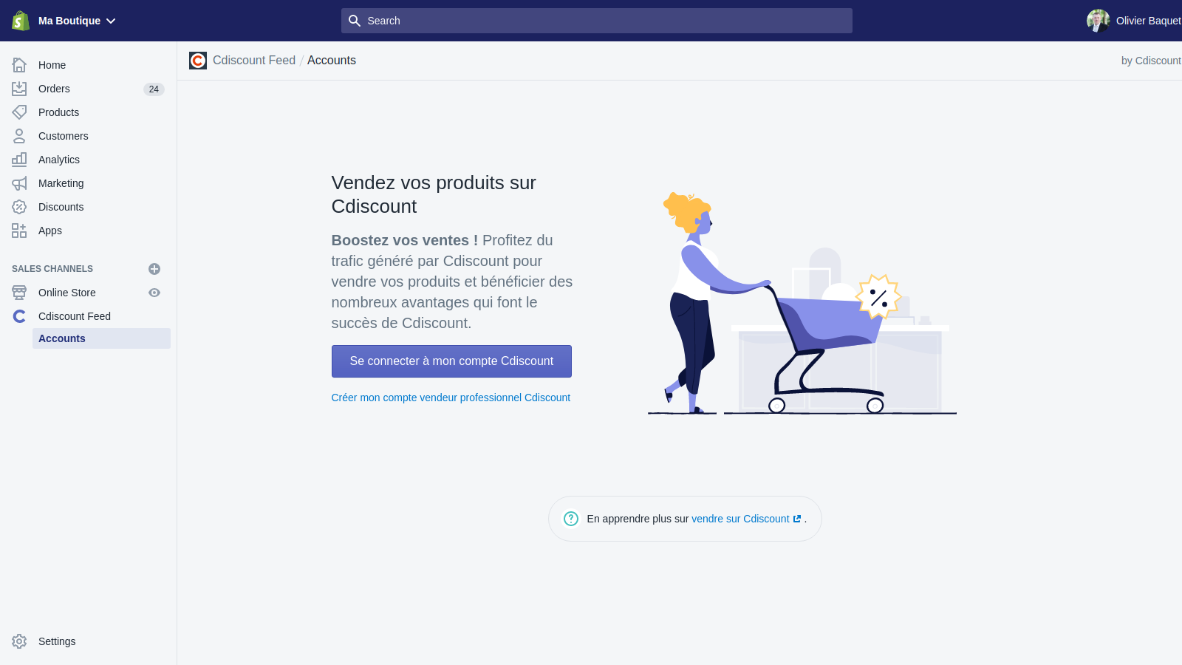The width and height of the screenshot is (1182, 665).
Task: View Online Store with eye icon
Action: (154, 293)
